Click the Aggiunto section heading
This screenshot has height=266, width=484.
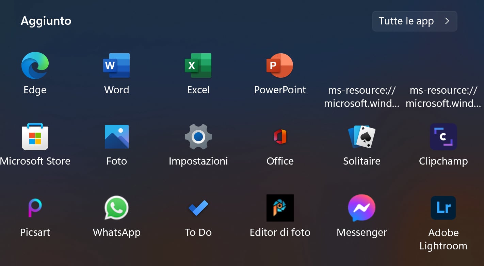pyautogui.click(x=46, y=21)
